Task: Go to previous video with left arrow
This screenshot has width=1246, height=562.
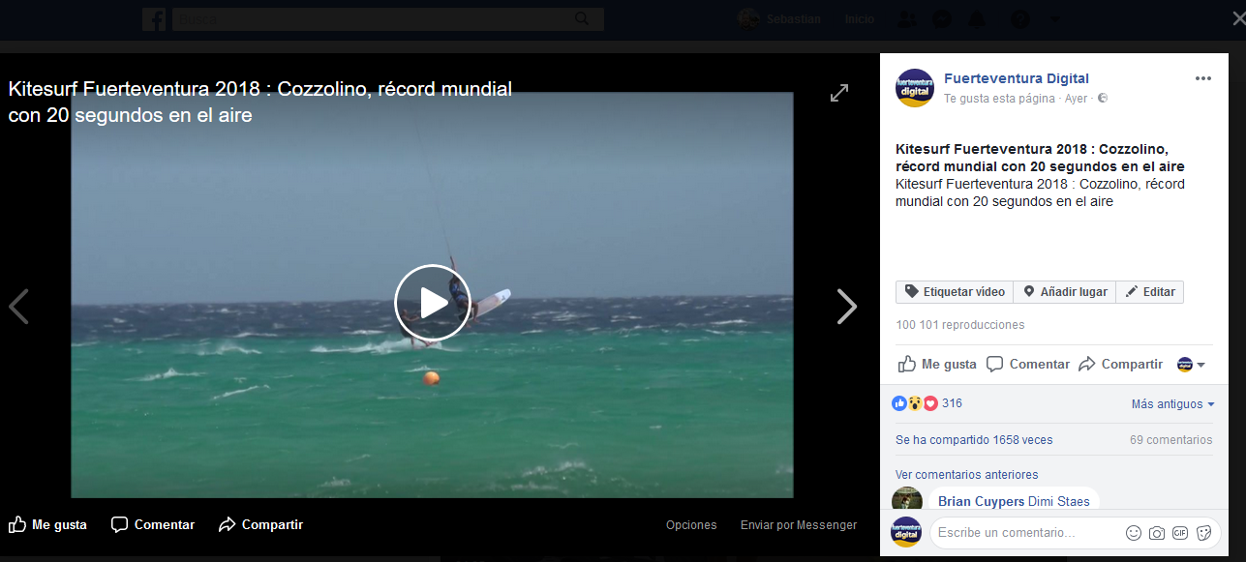Action: pyautogui.click(x=19, y=307)
